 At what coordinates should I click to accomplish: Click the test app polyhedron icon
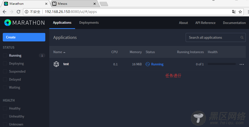[56, 64]
